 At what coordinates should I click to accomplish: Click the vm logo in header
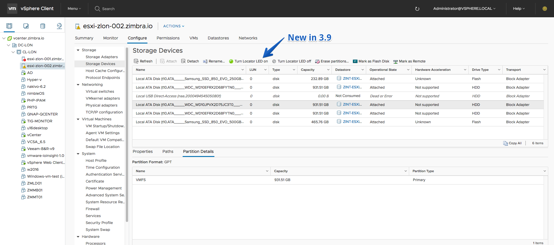[x=12, y=9]
